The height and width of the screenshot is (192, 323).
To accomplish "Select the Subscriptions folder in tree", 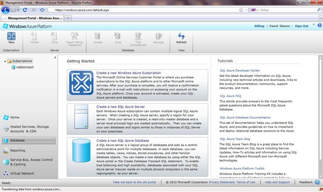I will (x=20, y=61).
